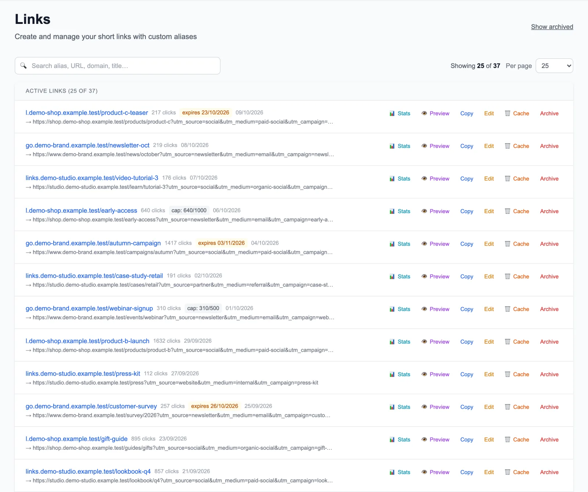Screen dimensions: 588x492
Task: Preview the video-tutorial-3 link
Action: [435, 179]
